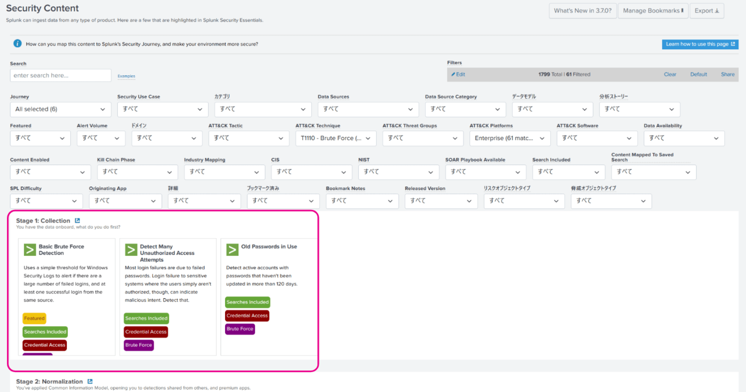Open the Featured filter dropdown
The height and width of the screenshot is (392, 746).
click(x=40, y=138)
